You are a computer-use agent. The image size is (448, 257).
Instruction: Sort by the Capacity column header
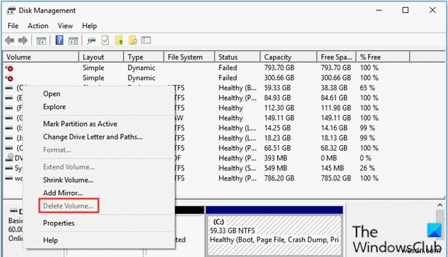point(289,57)
